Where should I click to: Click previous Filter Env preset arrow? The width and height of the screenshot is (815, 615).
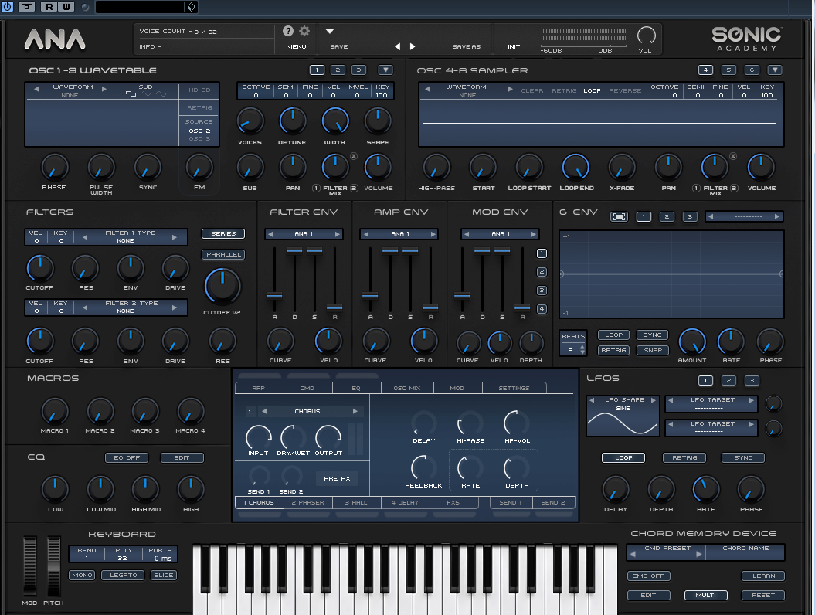click(270, 234)
